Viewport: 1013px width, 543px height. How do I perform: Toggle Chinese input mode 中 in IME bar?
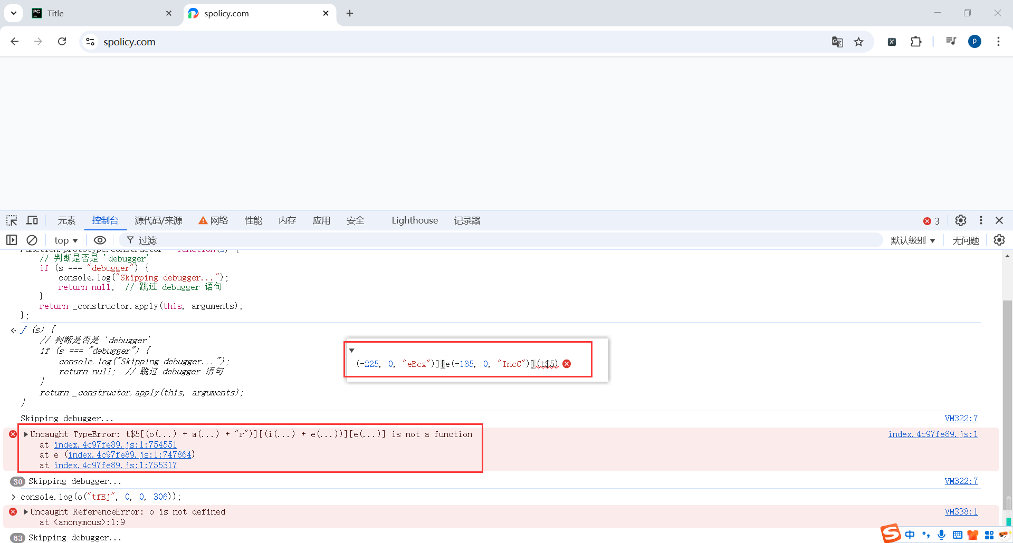[x=910, y=535]
